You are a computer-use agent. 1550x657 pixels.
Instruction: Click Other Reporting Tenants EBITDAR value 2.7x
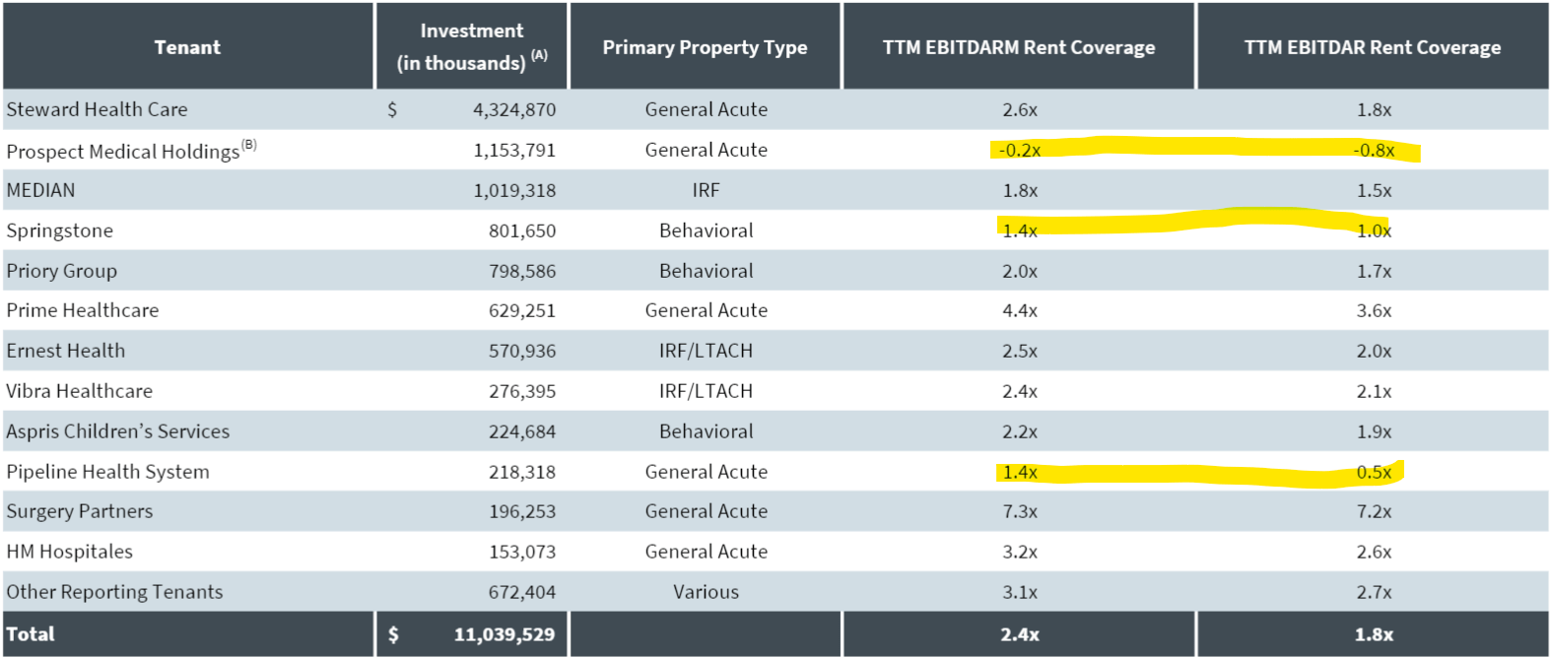click(1374, 592)
